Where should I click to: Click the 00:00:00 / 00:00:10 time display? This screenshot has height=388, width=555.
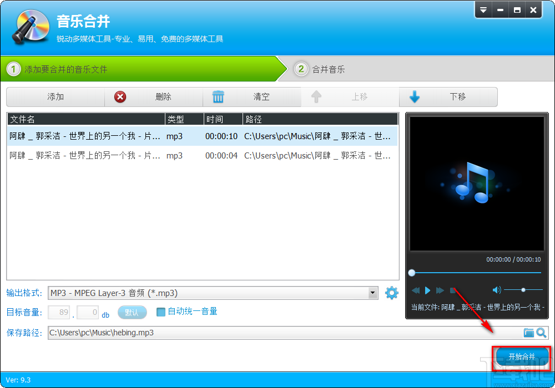click(513, 259)
